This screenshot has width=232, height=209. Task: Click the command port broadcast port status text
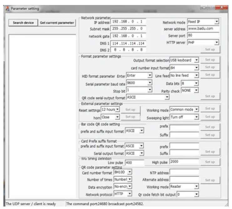105,204
